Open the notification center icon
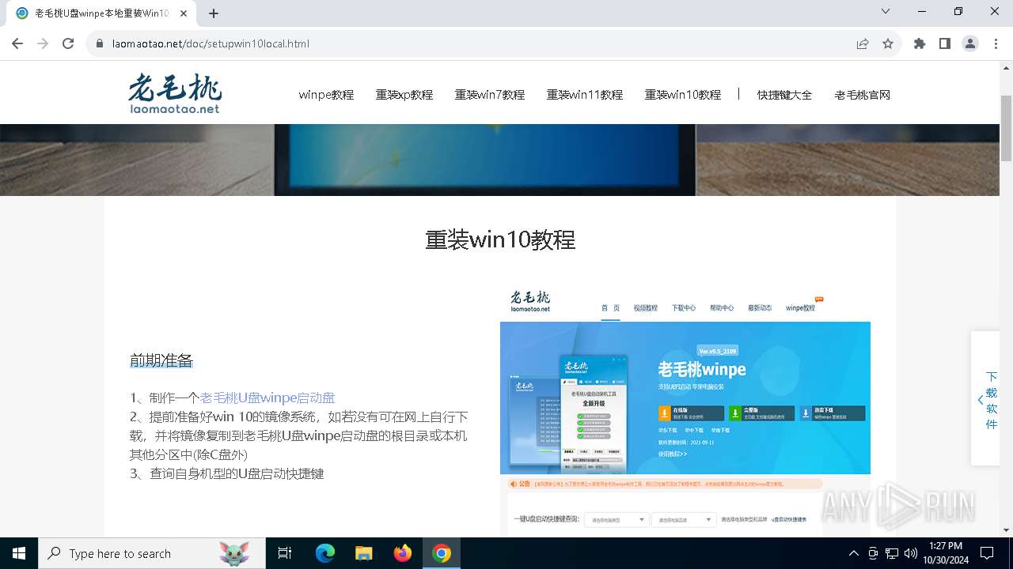 (x=987, y=553)
